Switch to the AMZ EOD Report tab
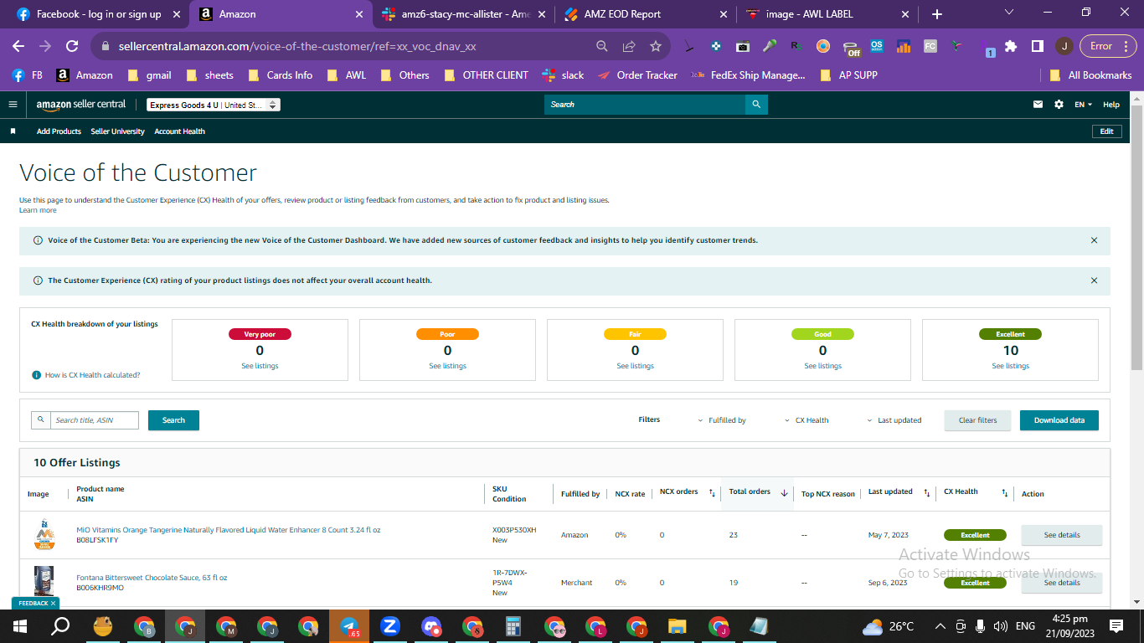 click(647, 14)
